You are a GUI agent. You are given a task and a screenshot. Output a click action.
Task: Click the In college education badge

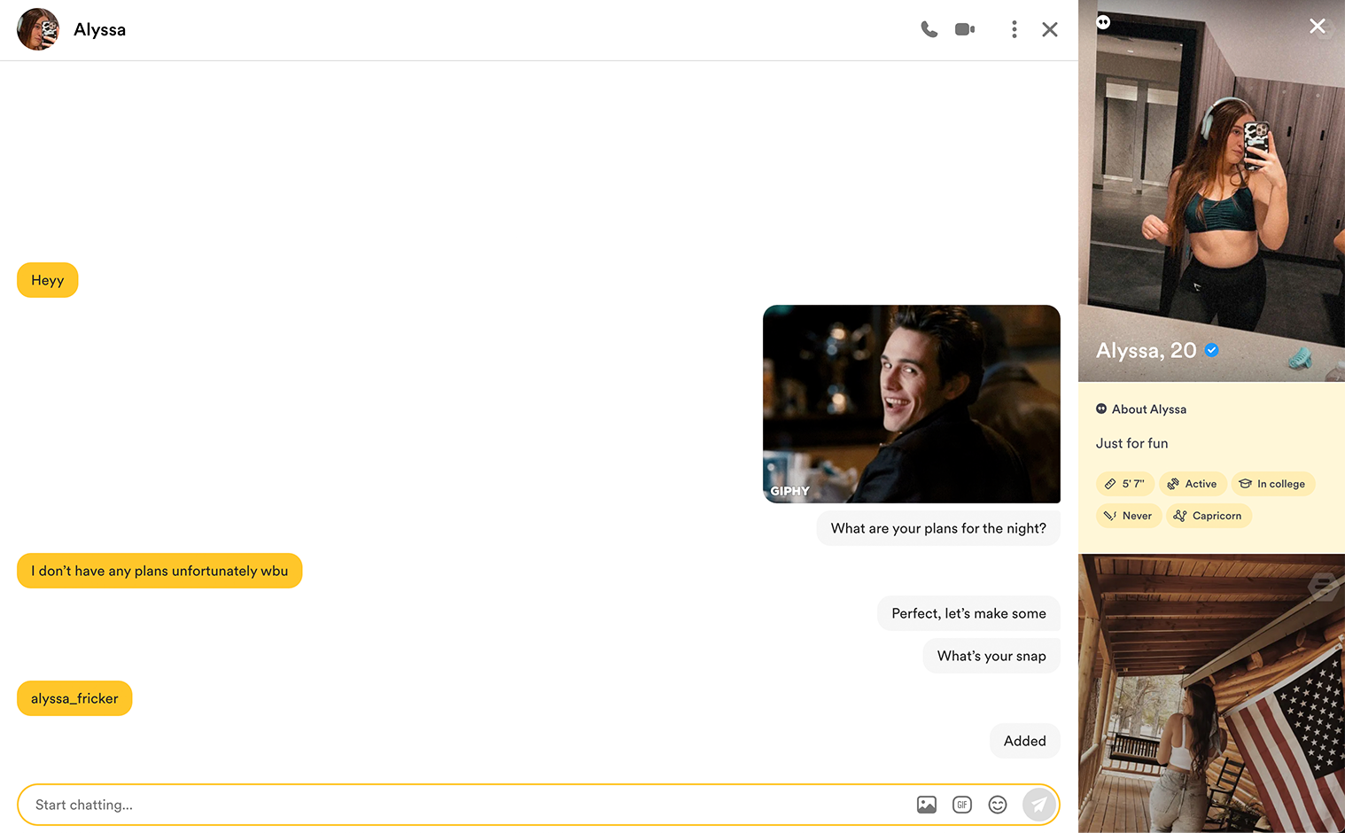tap(1272, 484)
